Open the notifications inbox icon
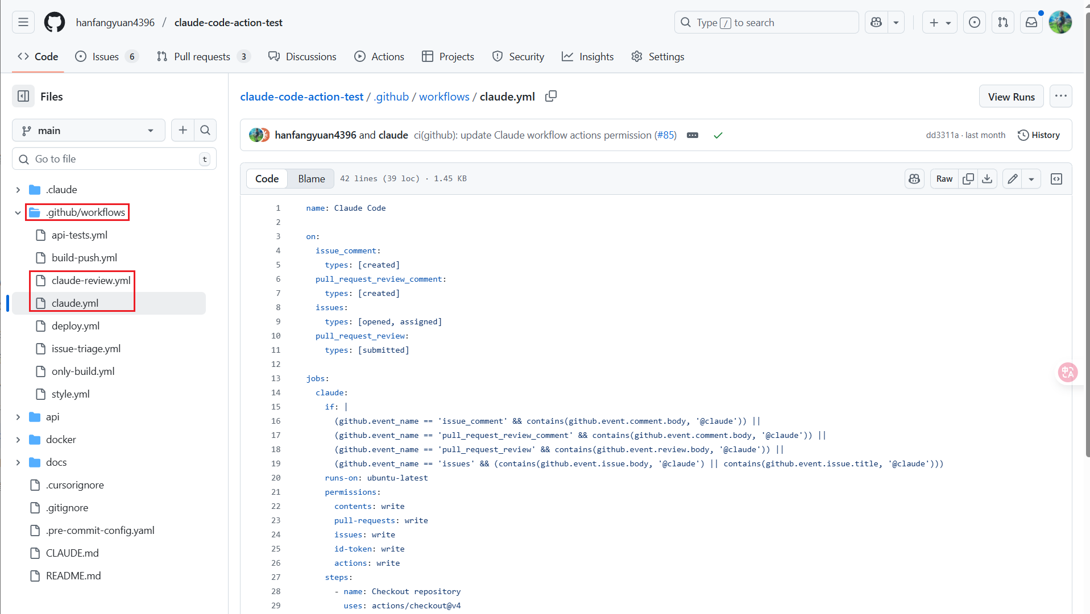The width and height of the screenshot is (1090, 614). [x=1031, y=22]
